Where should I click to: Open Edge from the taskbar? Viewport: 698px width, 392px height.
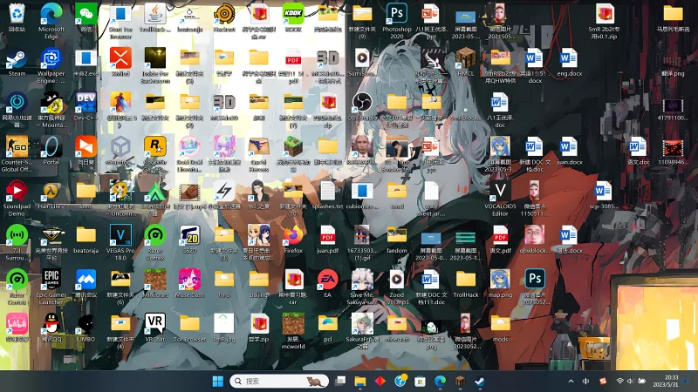(x=440, y=382)
